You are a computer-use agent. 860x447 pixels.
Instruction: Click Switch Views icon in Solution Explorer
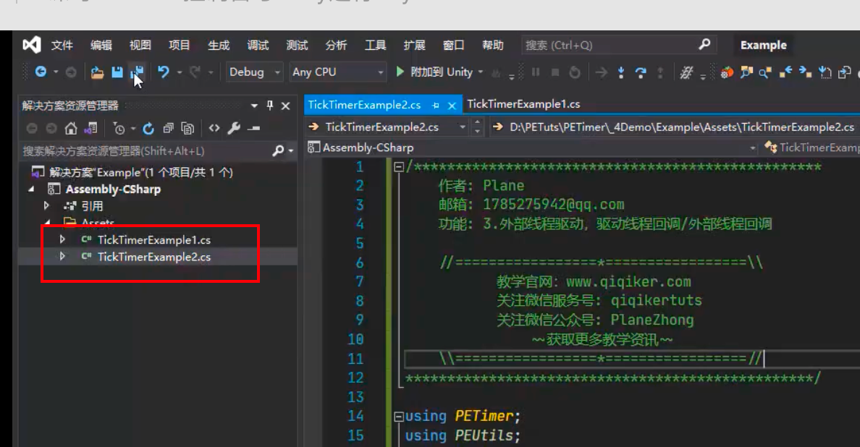[90, 128]
